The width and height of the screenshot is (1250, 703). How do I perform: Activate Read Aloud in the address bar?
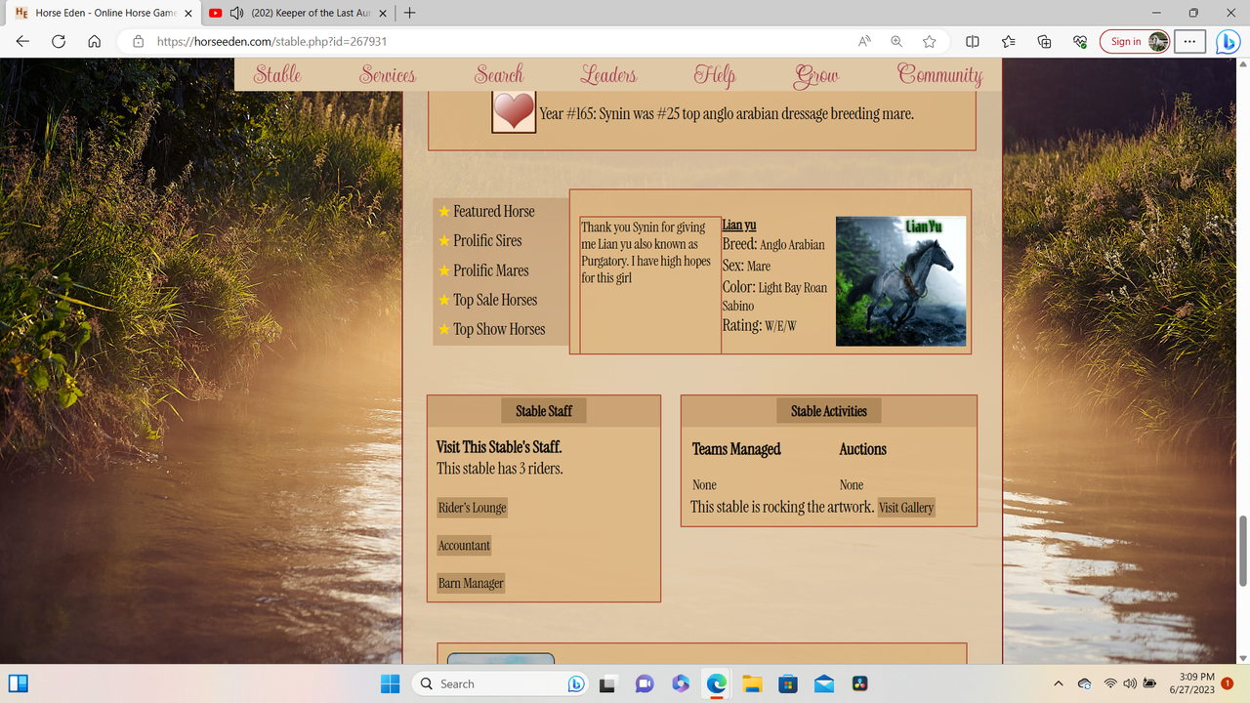point(863,41)
